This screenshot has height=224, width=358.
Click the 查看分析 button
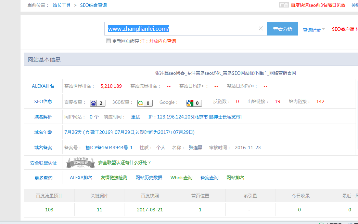click(282, 29)
